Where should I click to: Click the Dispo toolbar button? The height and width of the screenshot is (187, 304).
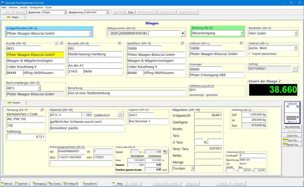tap(131, 12)
